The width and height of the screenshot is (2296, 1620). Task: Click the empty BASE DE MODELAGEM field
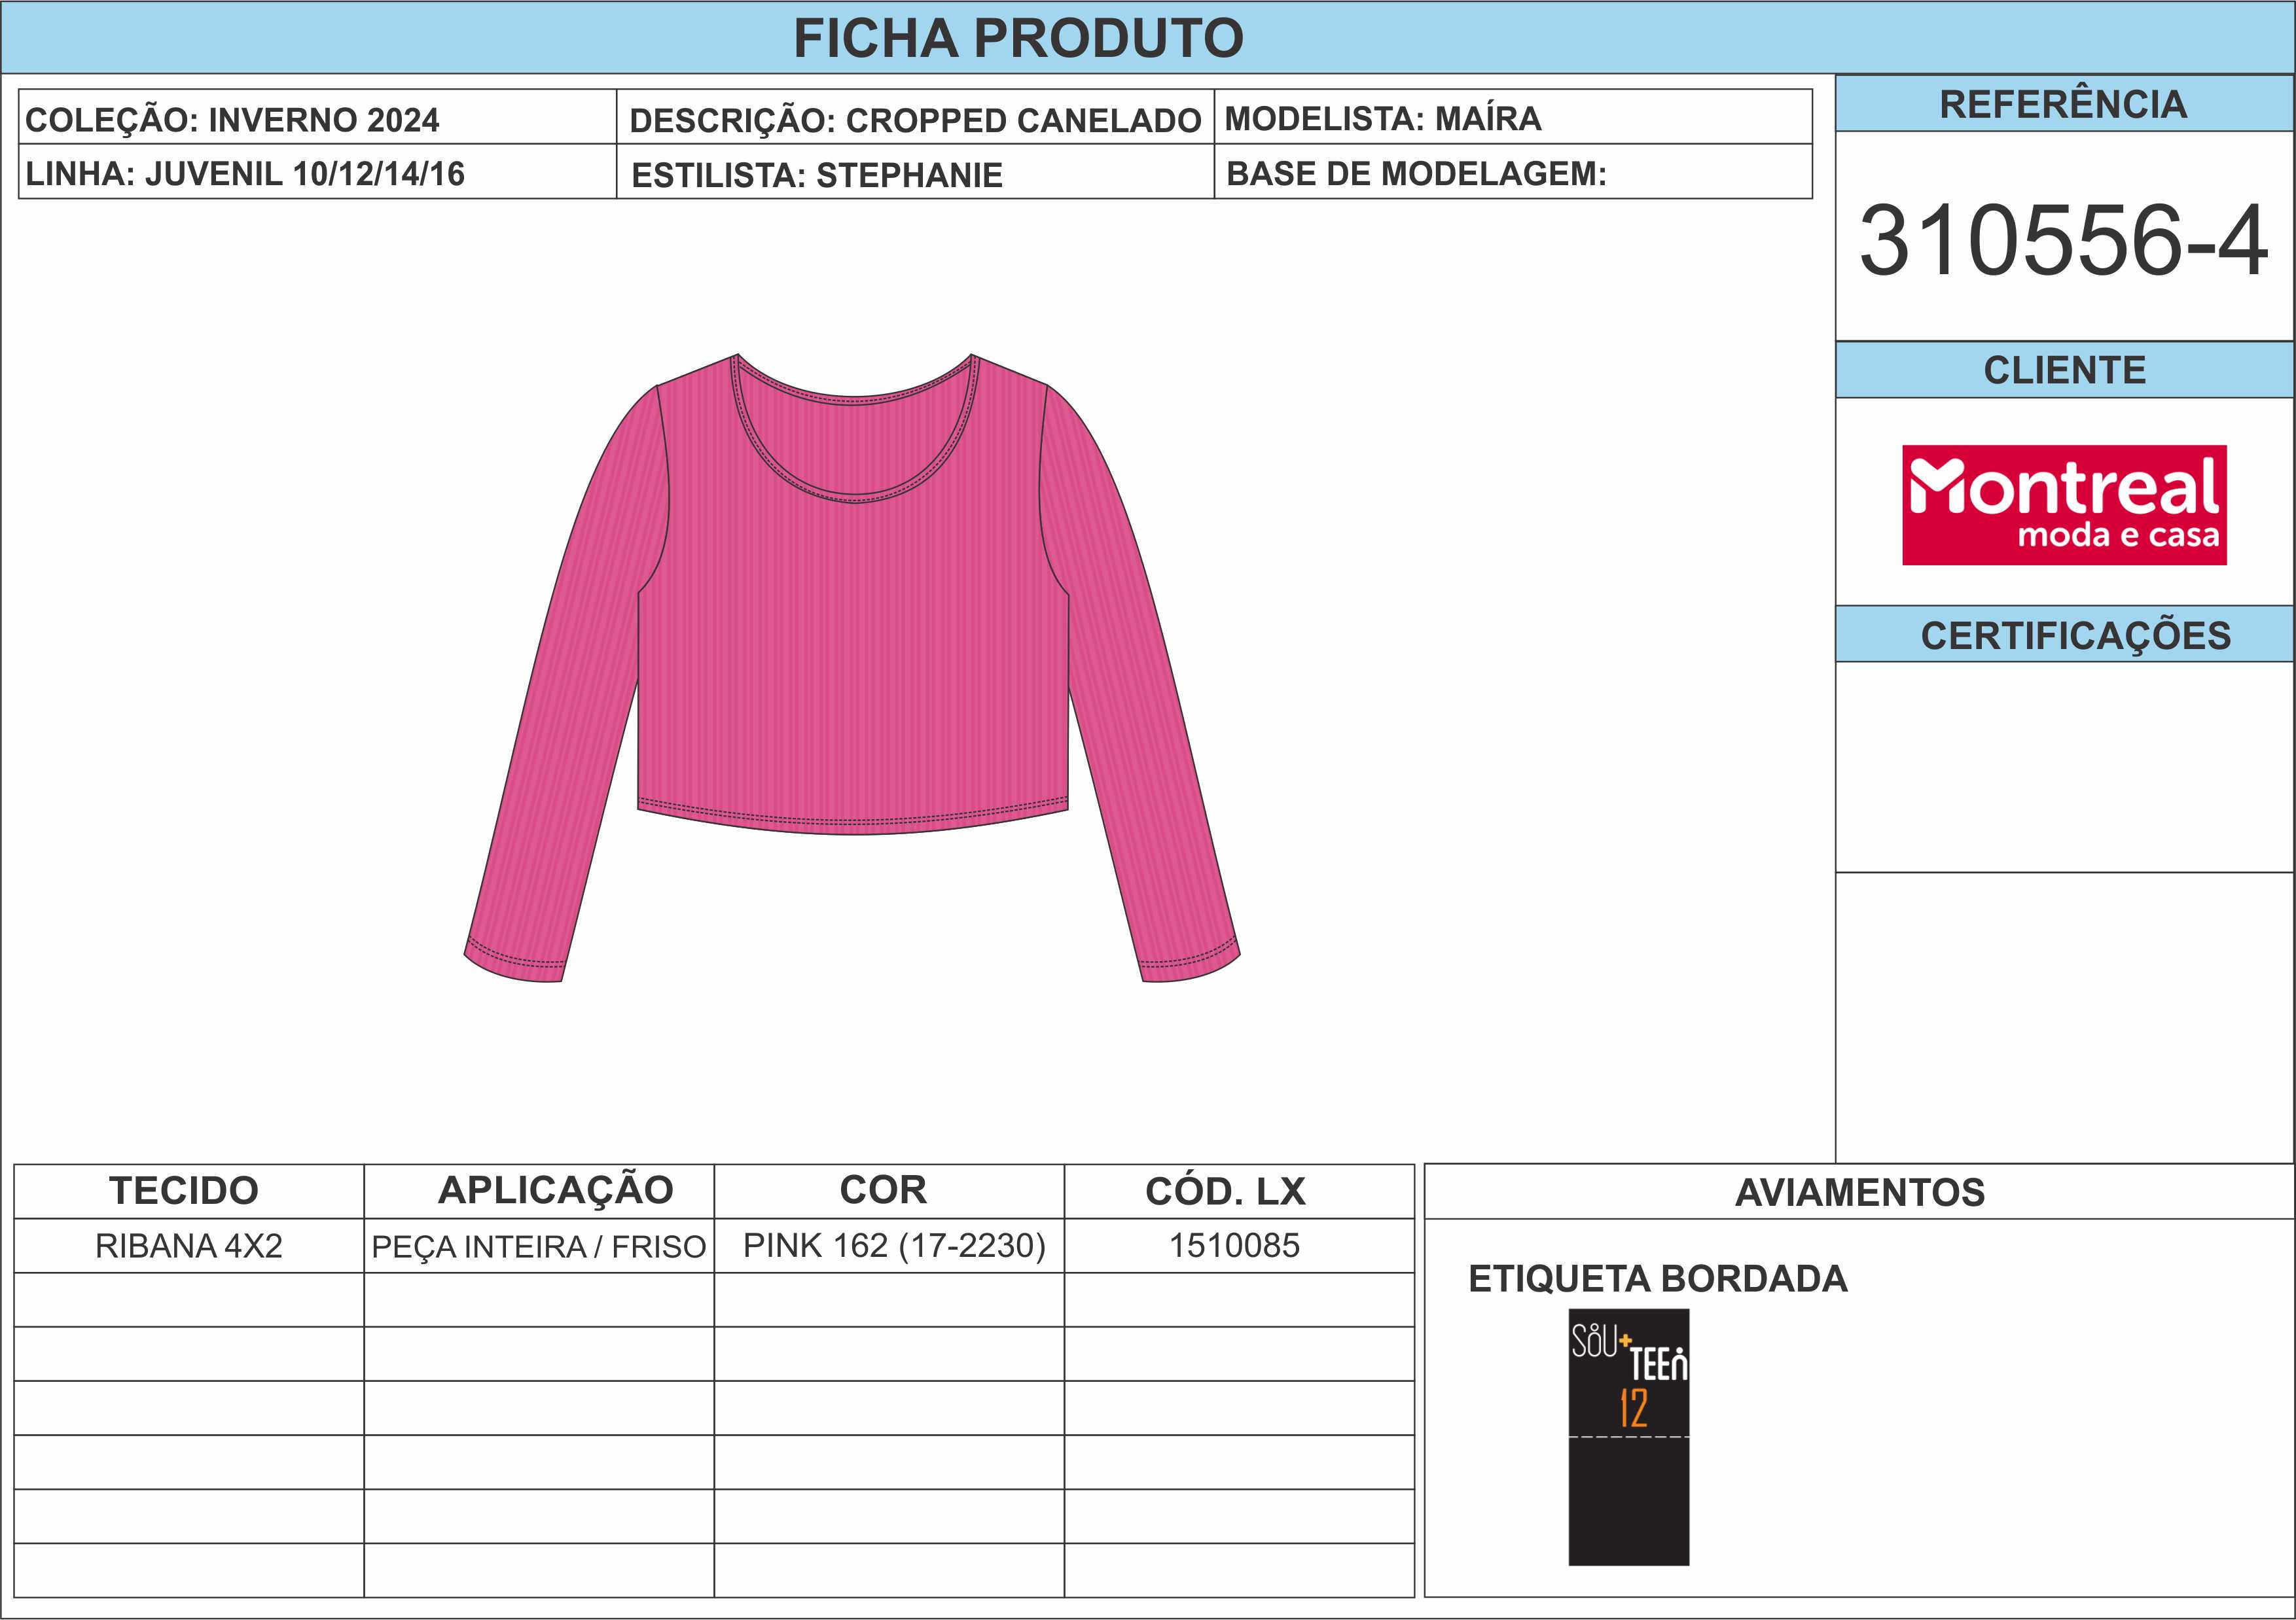click(x=1513, y=172)
